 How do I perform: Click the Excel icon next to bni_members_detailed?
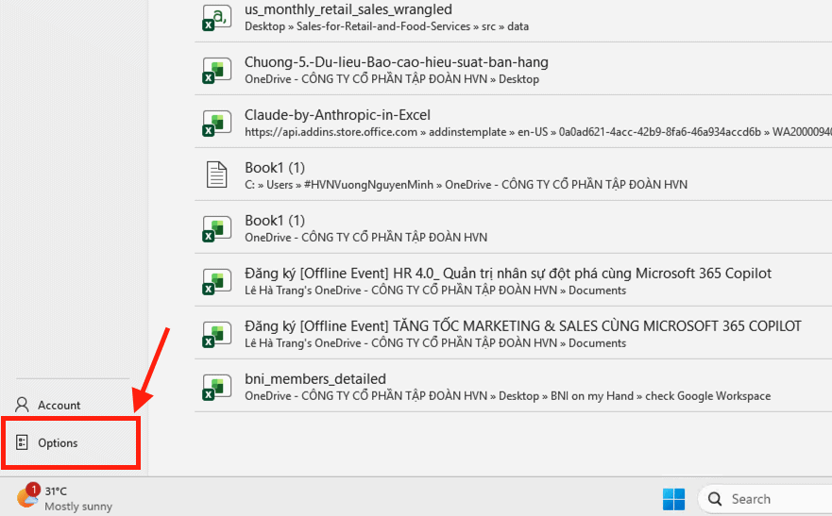pyautogui.click(x=217, y=386)
